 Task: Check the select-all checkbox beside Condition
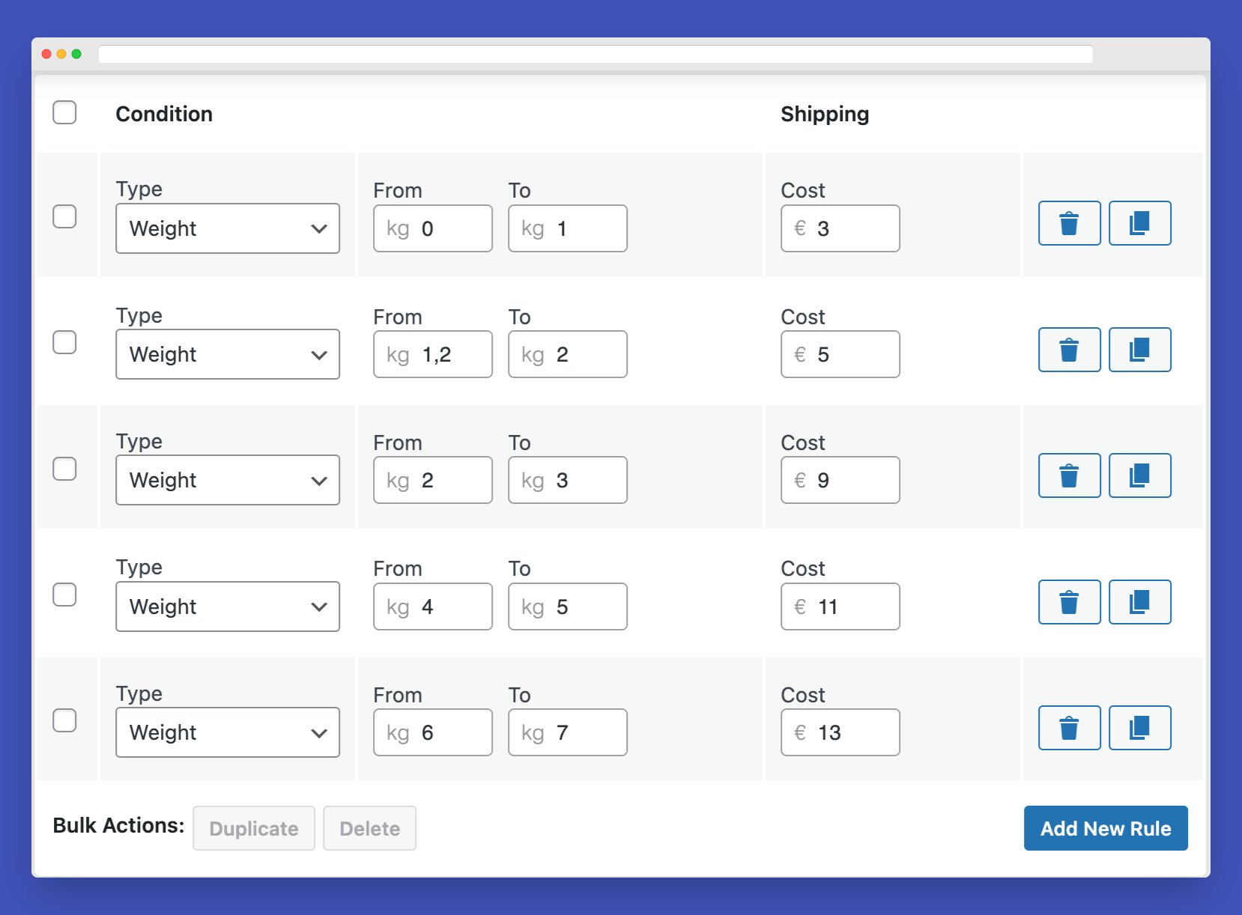(64, 112)
